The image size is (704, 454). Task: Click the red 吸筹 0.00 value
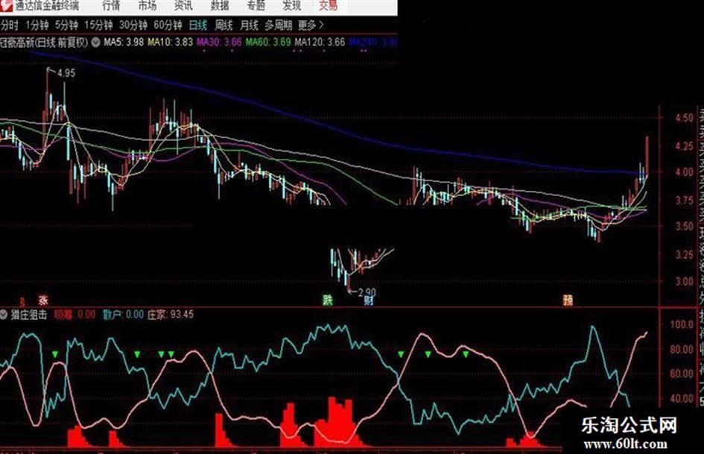(74, 315)
